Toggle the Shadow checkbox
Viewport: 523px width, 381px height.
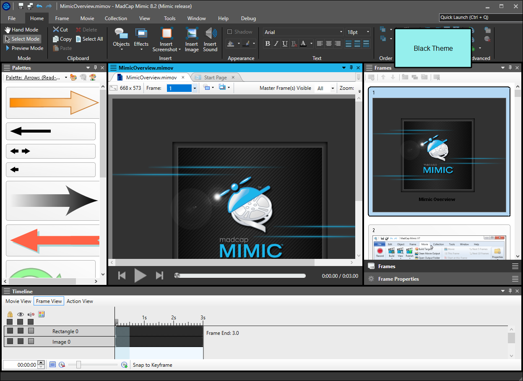click(x=229, y=32)
